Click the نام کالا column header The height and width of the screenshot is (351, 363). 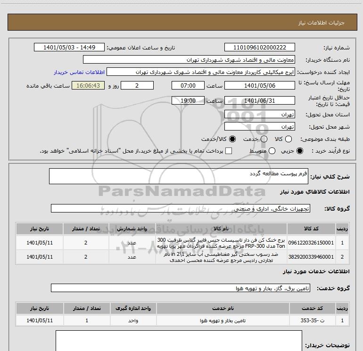(x=221, y=229)
